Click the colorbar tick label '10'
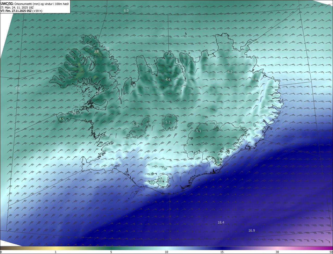Viewport: 333px width, 254px height. 166,252
